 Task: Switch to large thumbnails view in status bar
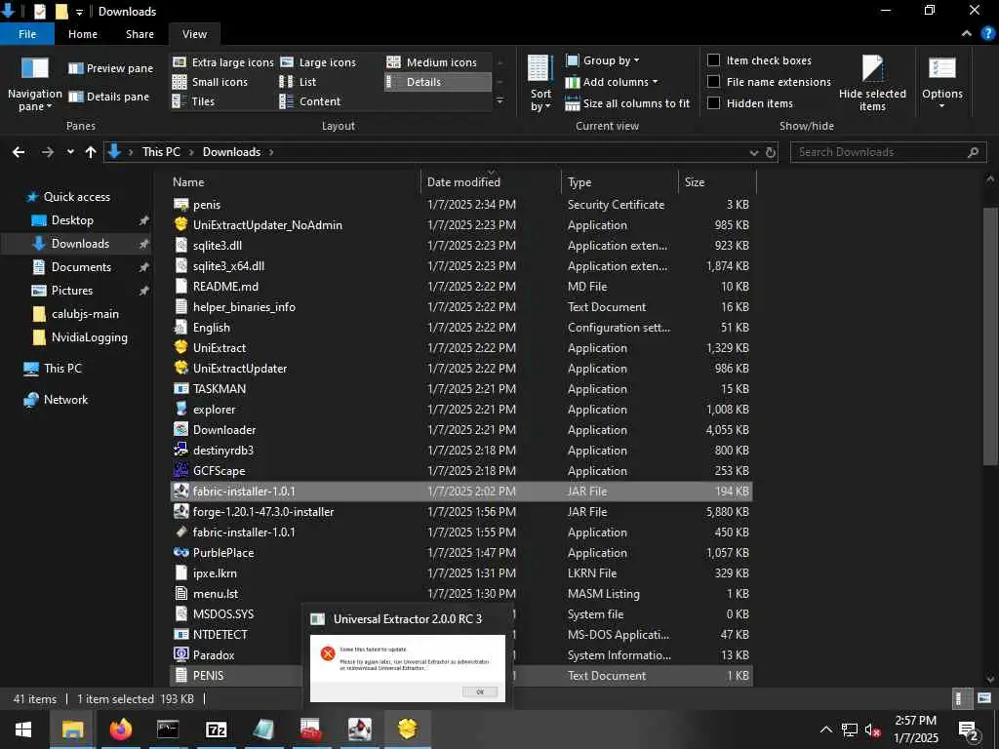[984, 698]
